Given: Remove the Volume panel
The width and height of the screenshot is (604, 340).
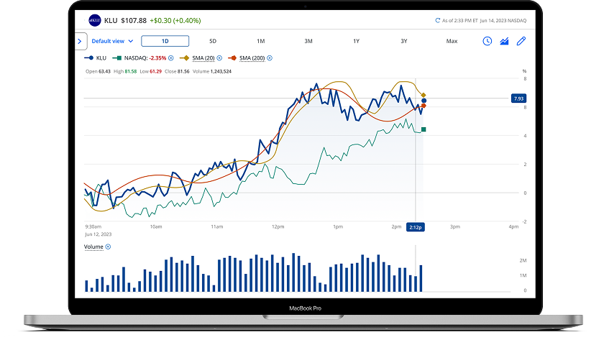Looking at the screenshot, I should coord(109,247).
